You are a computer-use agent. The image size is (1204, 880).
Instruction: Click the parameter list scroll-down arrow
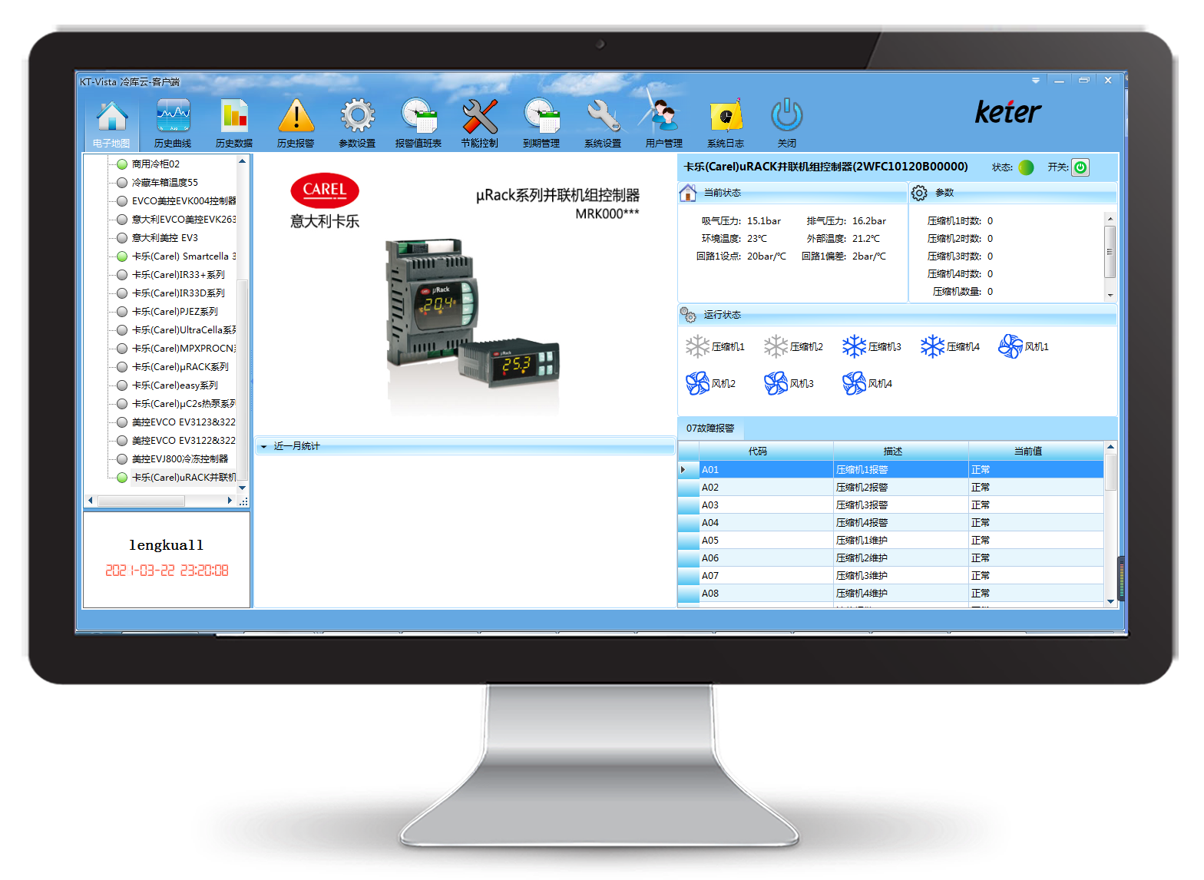[1110, 296]
